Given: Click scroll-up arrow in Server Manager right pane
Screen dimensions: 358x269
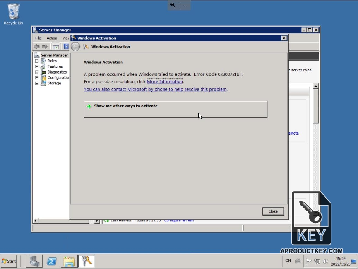Looking at the screenshot, I should pos(316,86).
